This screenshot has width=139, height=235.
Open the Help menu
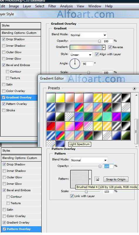pos(109,6)
